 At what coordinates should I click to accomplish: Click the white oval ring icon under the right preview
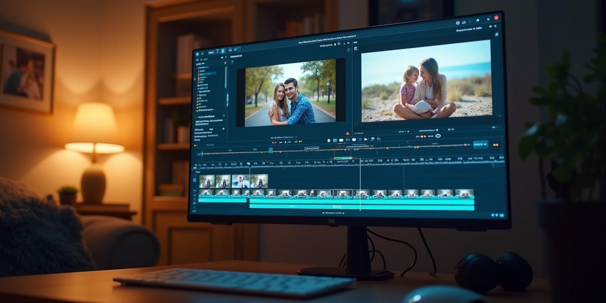(438, 136)
